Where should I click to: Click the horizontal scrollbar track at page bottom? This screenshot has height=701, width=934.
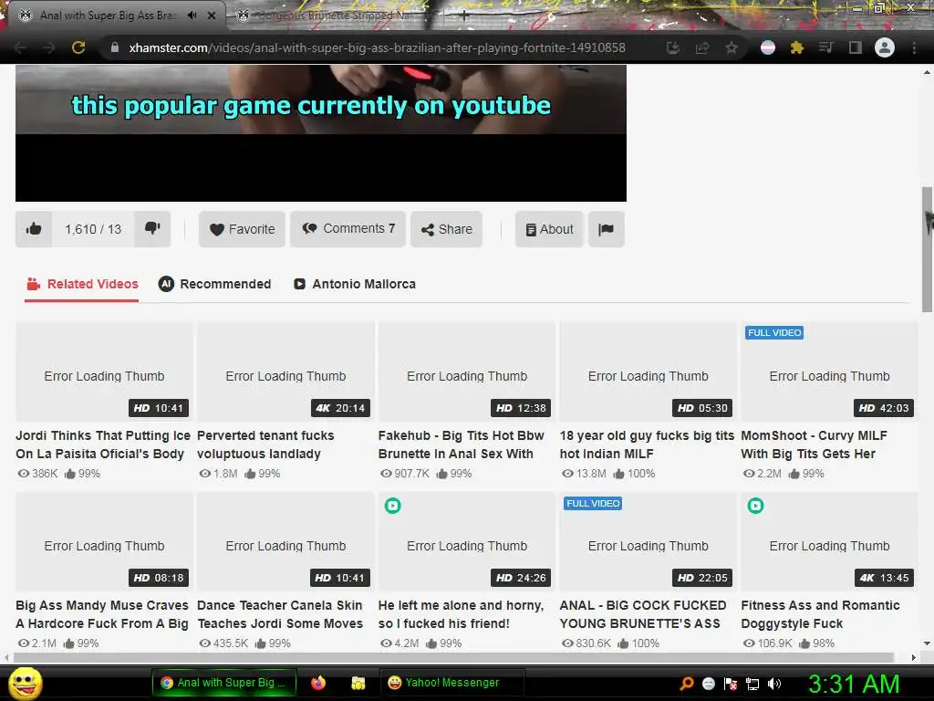coord(454,657)
